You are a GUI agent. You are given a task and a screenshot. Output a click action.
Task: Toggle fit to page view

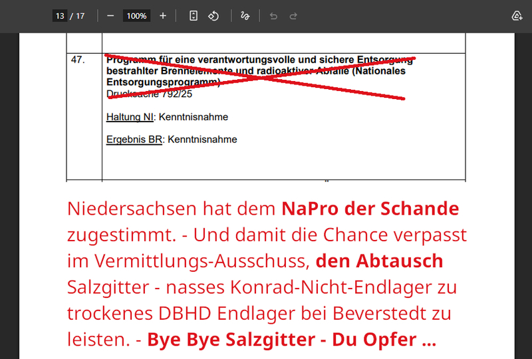click(x=194, y=16)
